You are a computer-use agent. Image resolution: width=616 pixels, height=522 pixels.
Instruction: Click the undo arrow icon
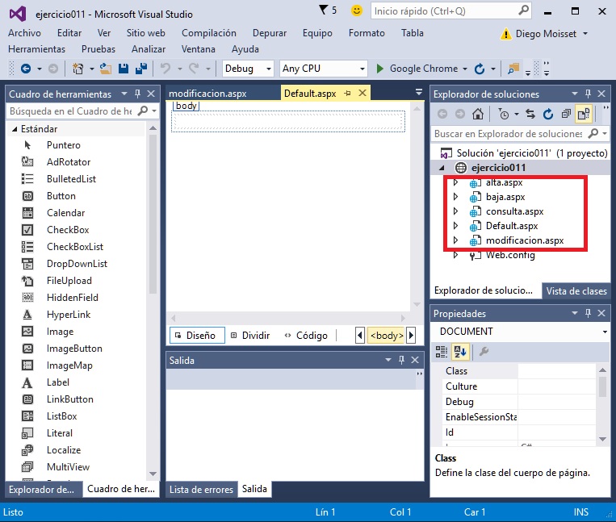[166, 69]
